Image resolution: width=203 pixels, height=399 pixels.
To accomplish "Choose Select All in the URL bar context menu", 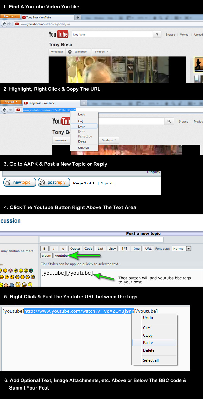I will click(x=84, y=148).
